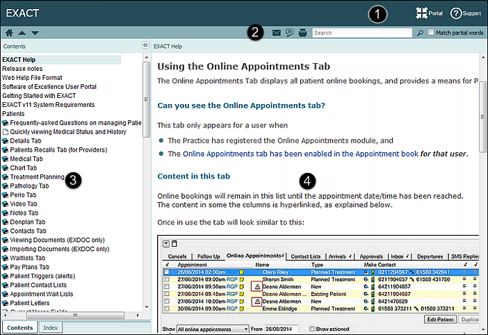The height and width of the screenshot is (335, 488).
Task: Click the EXACT Help breadcrumb text
Action: [x=168, y=47]
